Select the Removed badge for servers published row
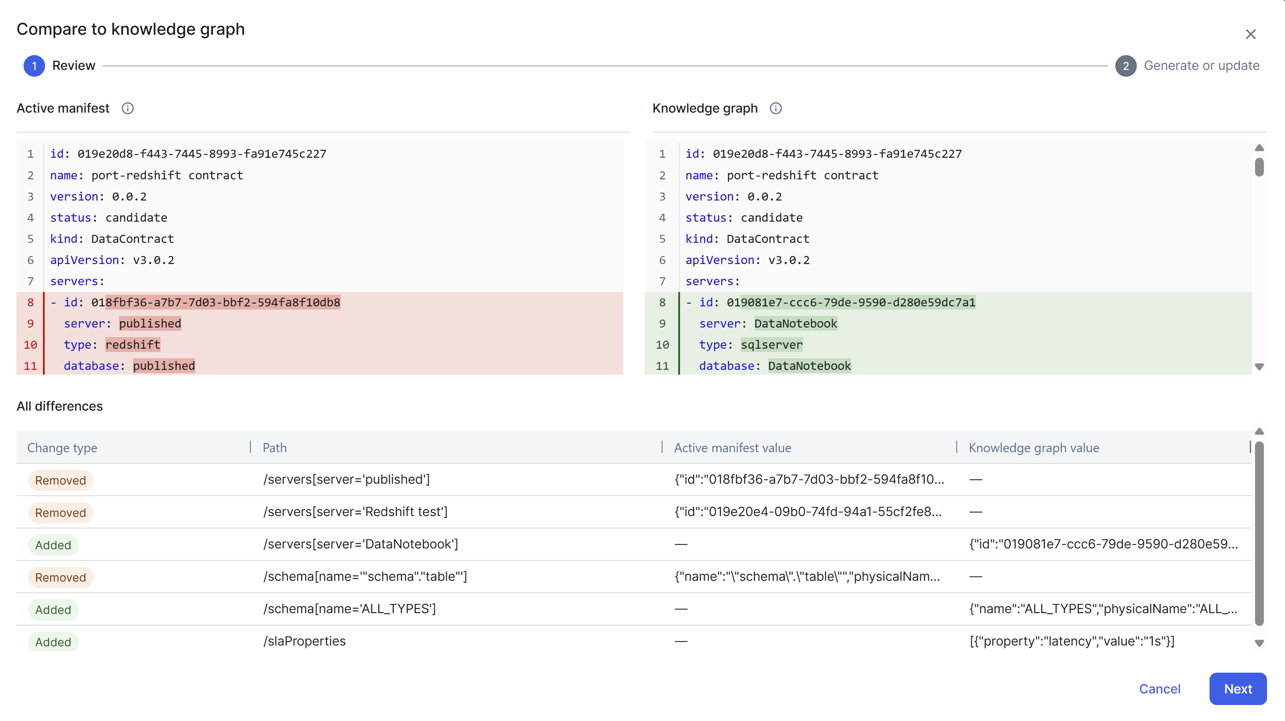The height and width of the screenshot is (721, 1285). [x=60, y=480]
